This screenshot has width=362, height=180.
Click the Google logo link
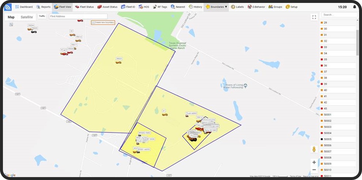10,175
